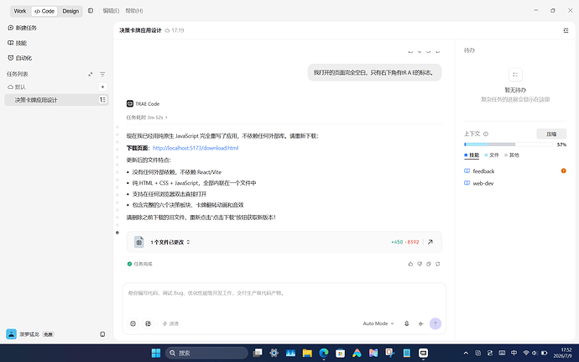
Task: Open the Auto Mode dropdown
Action: [x=378, y=323]
